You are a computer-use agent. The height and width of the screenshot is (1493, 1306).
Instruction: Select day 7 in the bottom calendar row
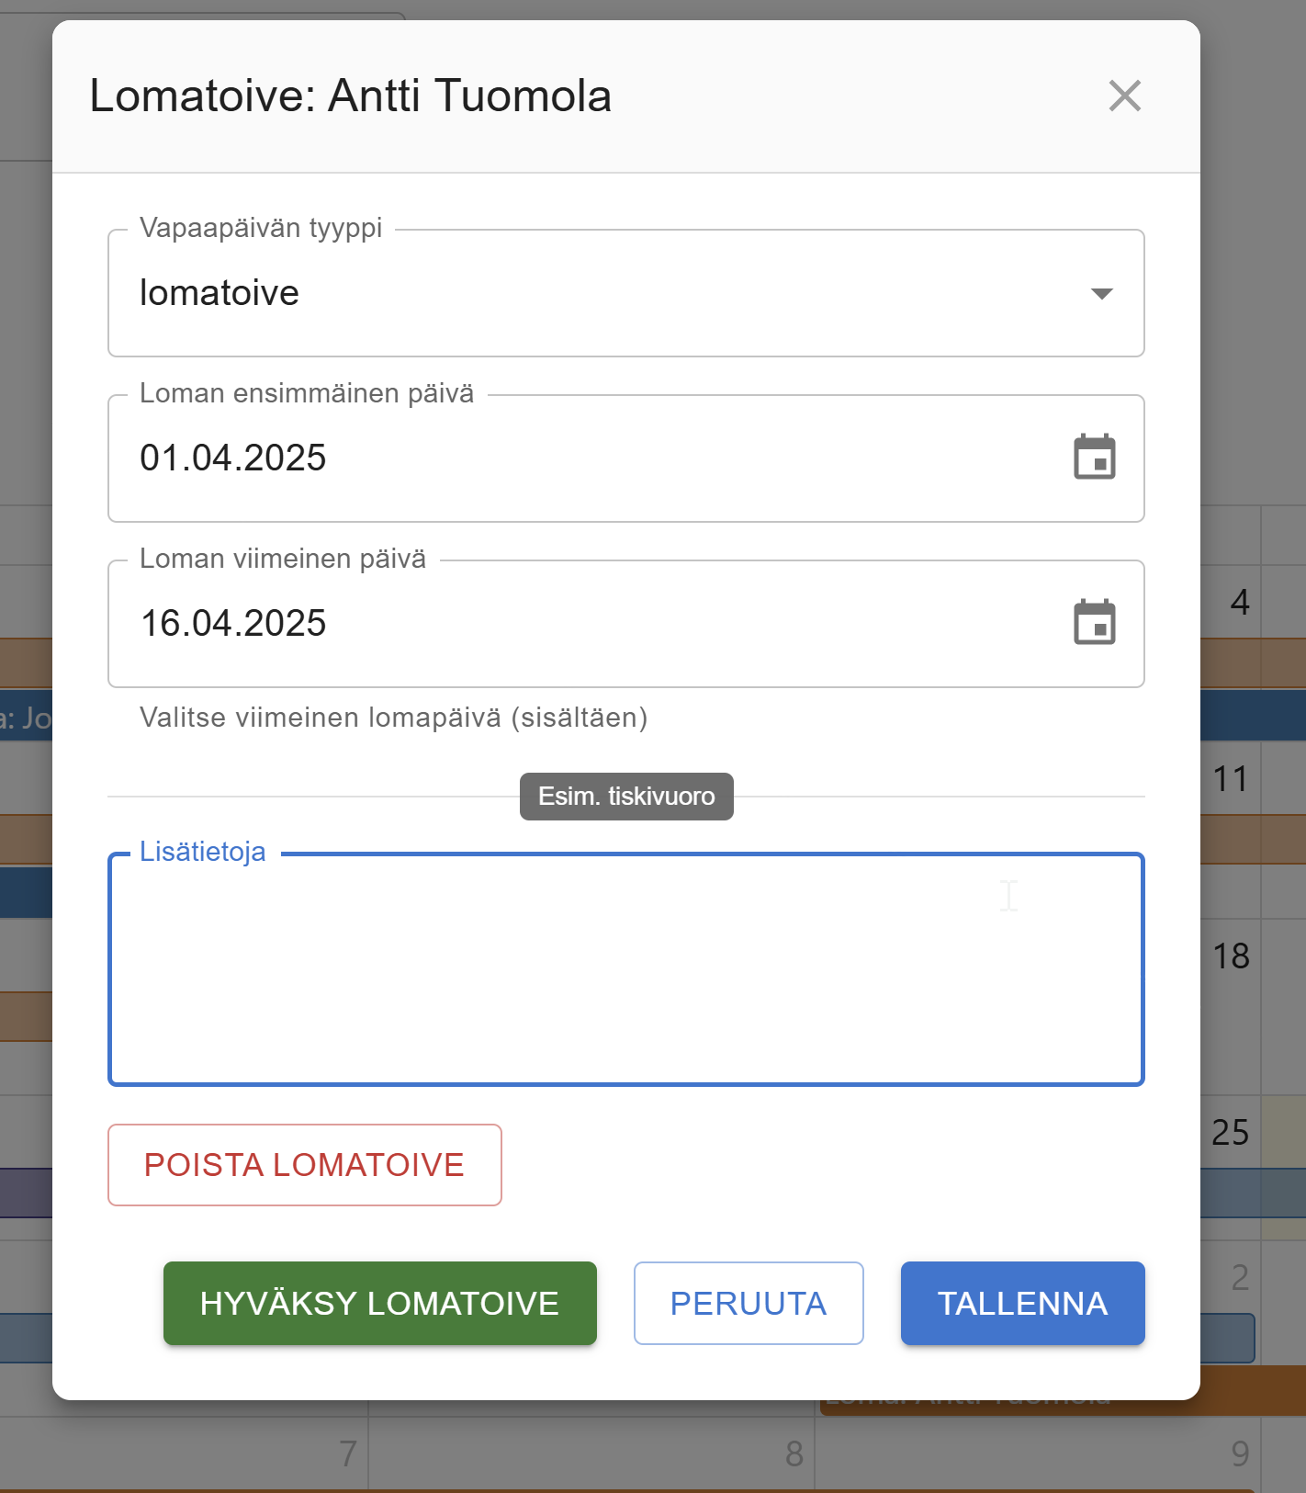[x=348, y=1454]
